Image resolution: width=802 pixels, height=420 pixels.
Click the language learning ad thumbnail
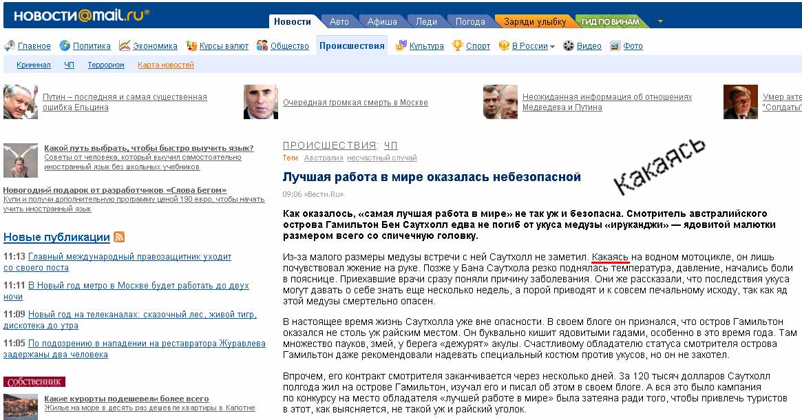21,160
